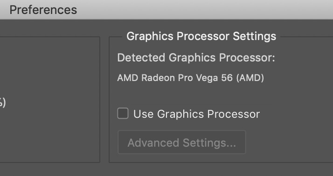Click the word Settings in group heading
333x176 pixels.
click(x=255, y=36)
